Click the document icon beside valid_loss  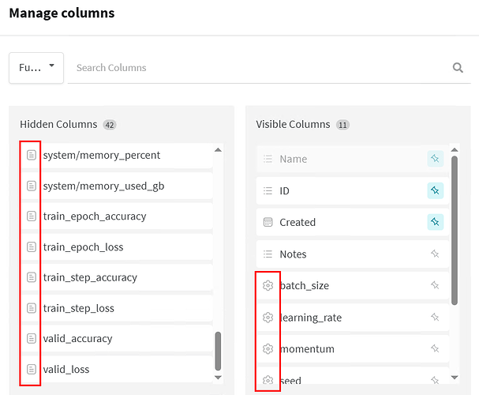pyautogui.click(x=32, y=369)
